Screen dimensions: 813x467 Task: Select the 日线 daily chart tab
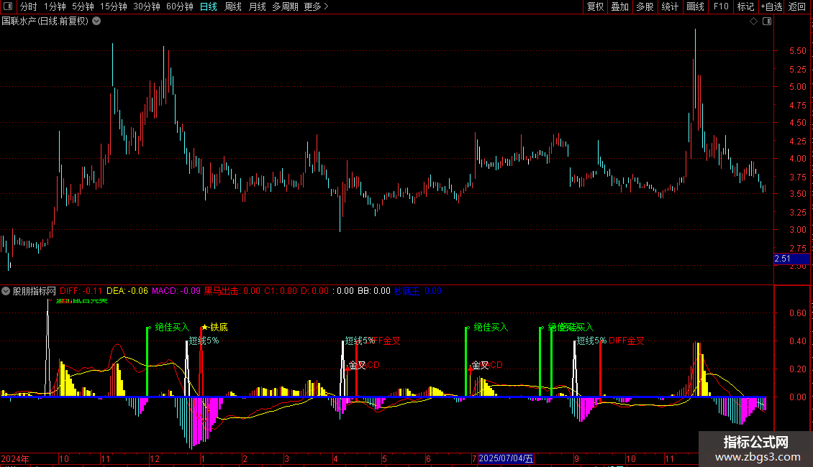(x=209, y=6)
